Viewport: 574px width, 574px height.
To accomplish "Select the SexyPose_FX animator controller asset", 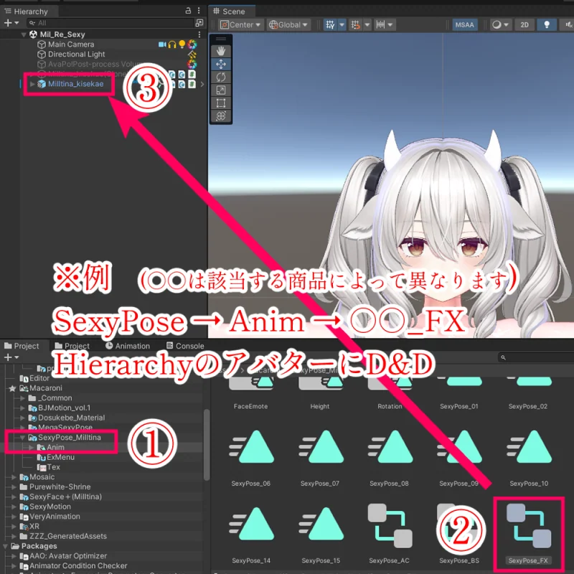I will tap(528, 534).
